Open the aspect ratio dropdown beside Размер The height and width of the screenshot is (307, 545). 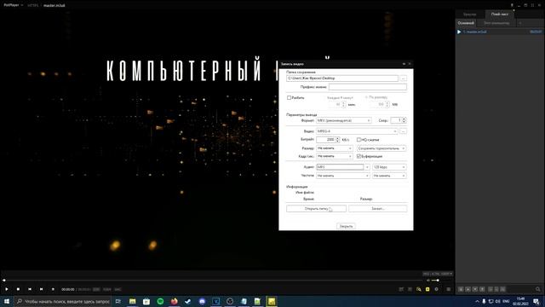click(x=381, y=148)
